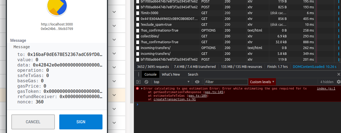The height and width of the screenshot is (133, 341).
Task: Click the file icon of ?limit=3000 request
Action: coord(138,13)
